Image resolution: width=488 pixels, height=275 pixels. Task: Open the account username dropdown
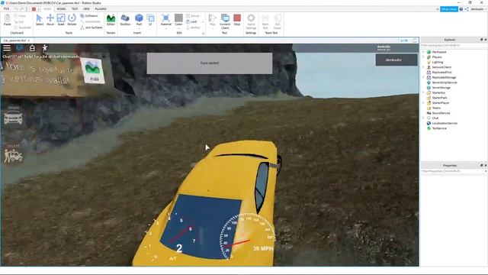click(478, 9)
